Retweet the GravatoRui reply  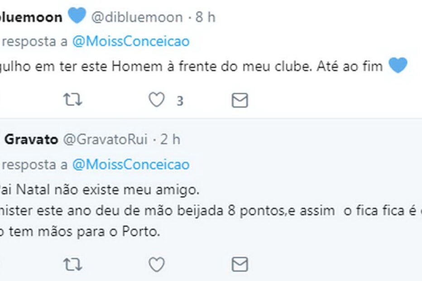[x=73, y=265]
